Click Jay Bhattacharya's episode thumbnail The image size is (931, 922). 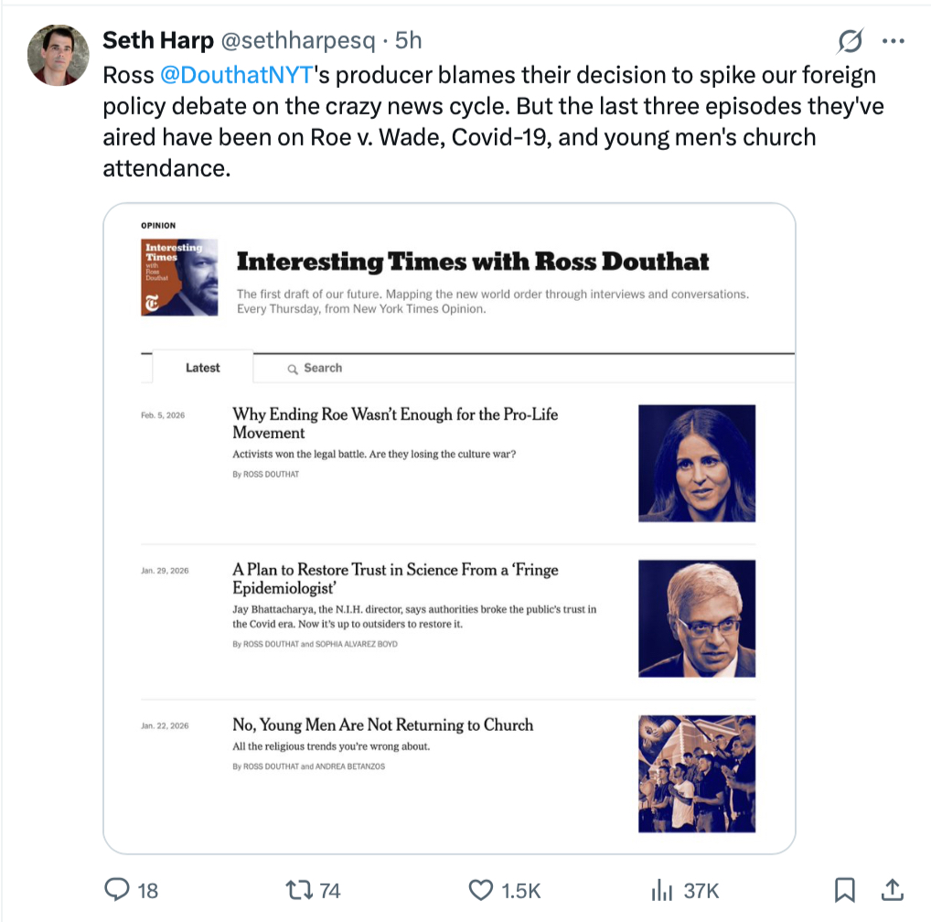click(696, 618)
